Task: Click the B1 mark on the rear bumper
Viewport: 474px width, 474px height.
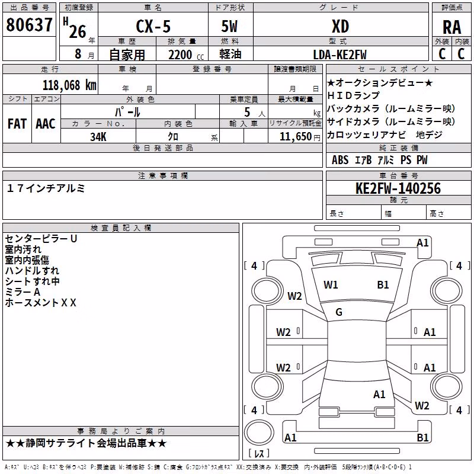Action: point(422,437)
